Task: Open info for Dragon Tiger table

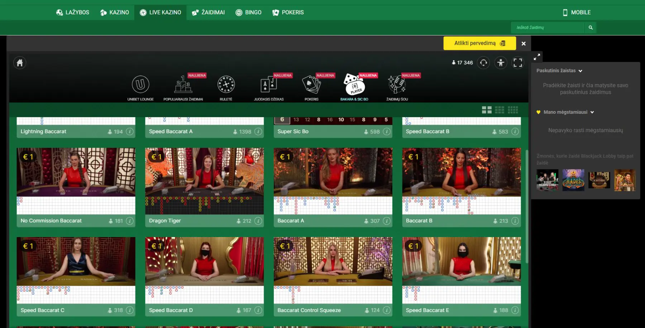Action: [258, 221]
